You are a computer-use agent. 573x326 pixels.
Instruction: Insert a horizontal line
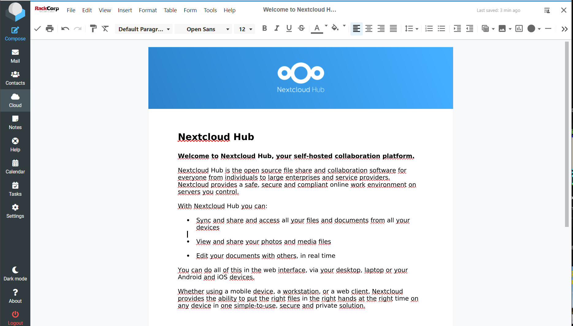(x=548, y=29)
